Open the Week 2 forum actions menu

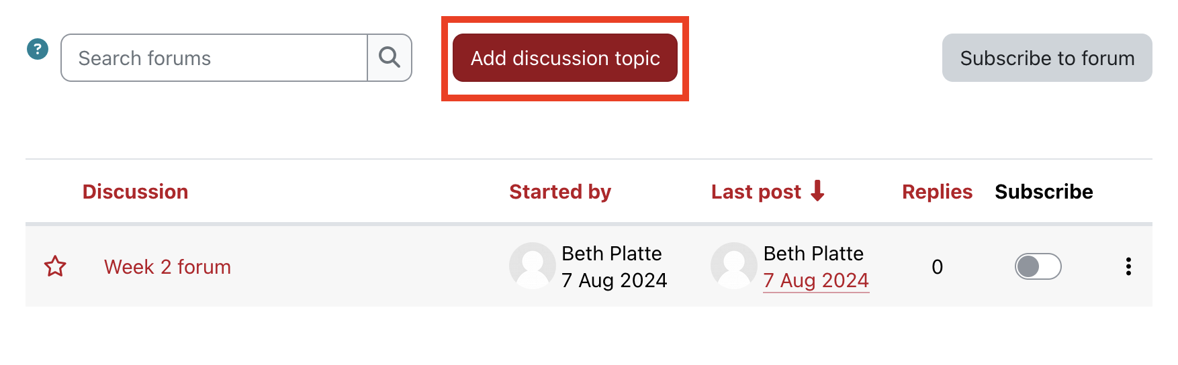pyautogui.click(x=1128, y=266)
